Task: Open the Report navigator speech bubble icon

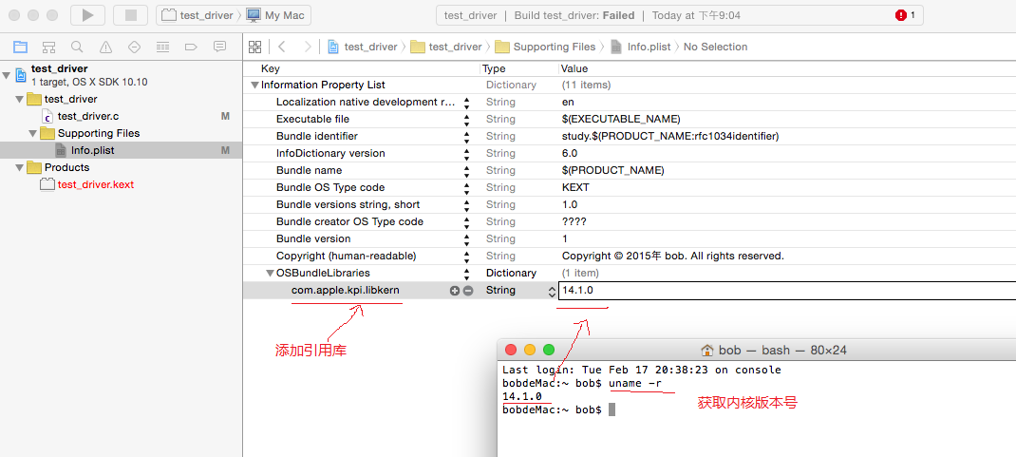Action: click(x=219, y=47)
